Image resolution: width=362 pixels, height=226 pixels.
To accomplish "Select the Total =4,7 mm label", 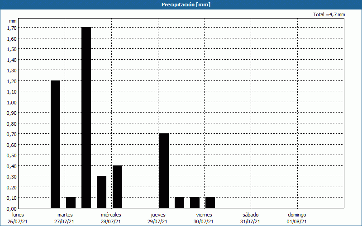I will [329, 14].
